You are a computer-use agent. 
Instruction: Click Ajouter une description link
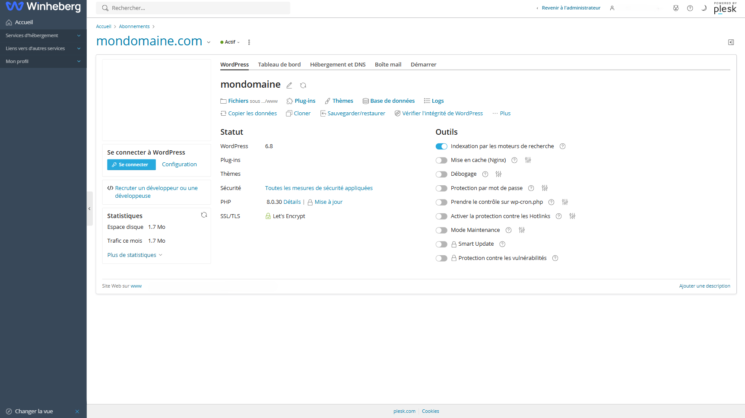tap(705, 286)
